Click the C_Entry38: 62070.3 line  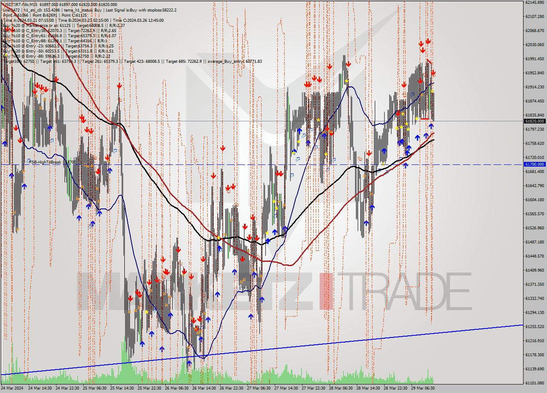coord(59,30)
